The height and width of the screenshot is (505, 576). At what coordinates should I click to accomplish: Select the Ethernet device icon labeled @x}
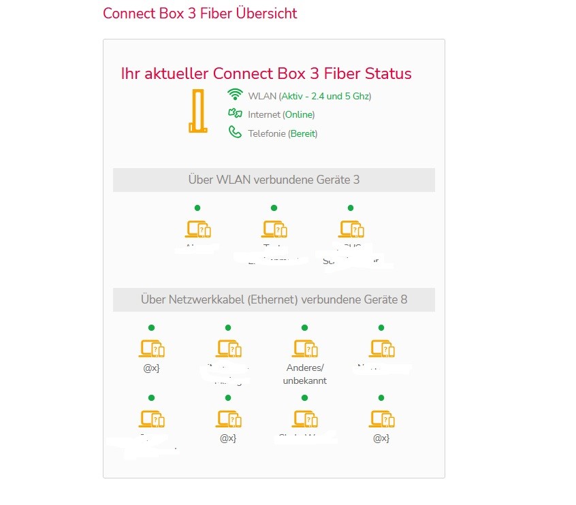pyautogui.click(x=151, y=348)
